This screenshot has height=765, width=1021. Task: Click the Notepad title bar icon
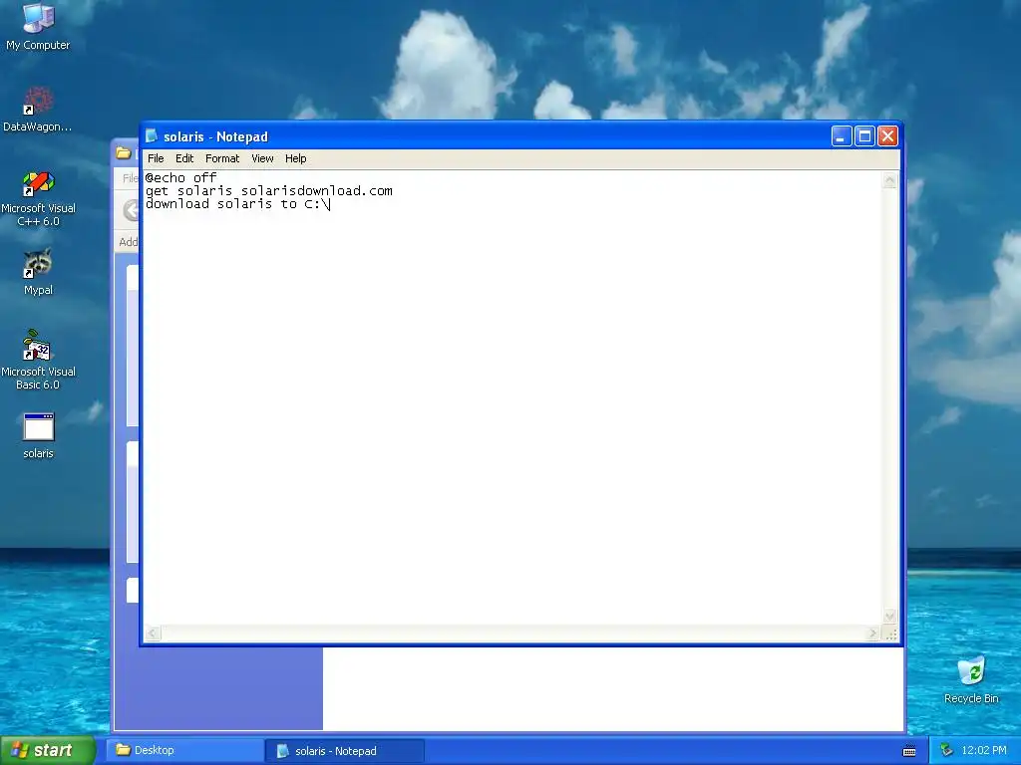[x=152, y=135]
